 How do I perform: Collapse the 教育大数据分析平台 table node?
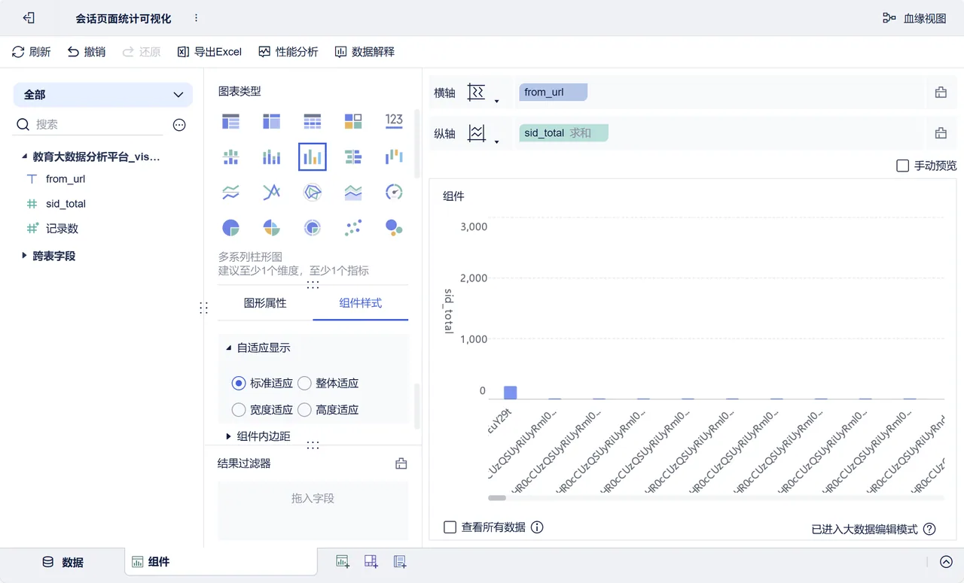point(24,157)
